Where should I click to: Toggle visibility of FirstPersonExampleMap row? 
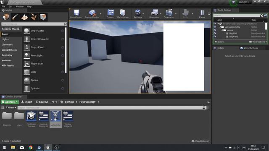pos(215,23)
